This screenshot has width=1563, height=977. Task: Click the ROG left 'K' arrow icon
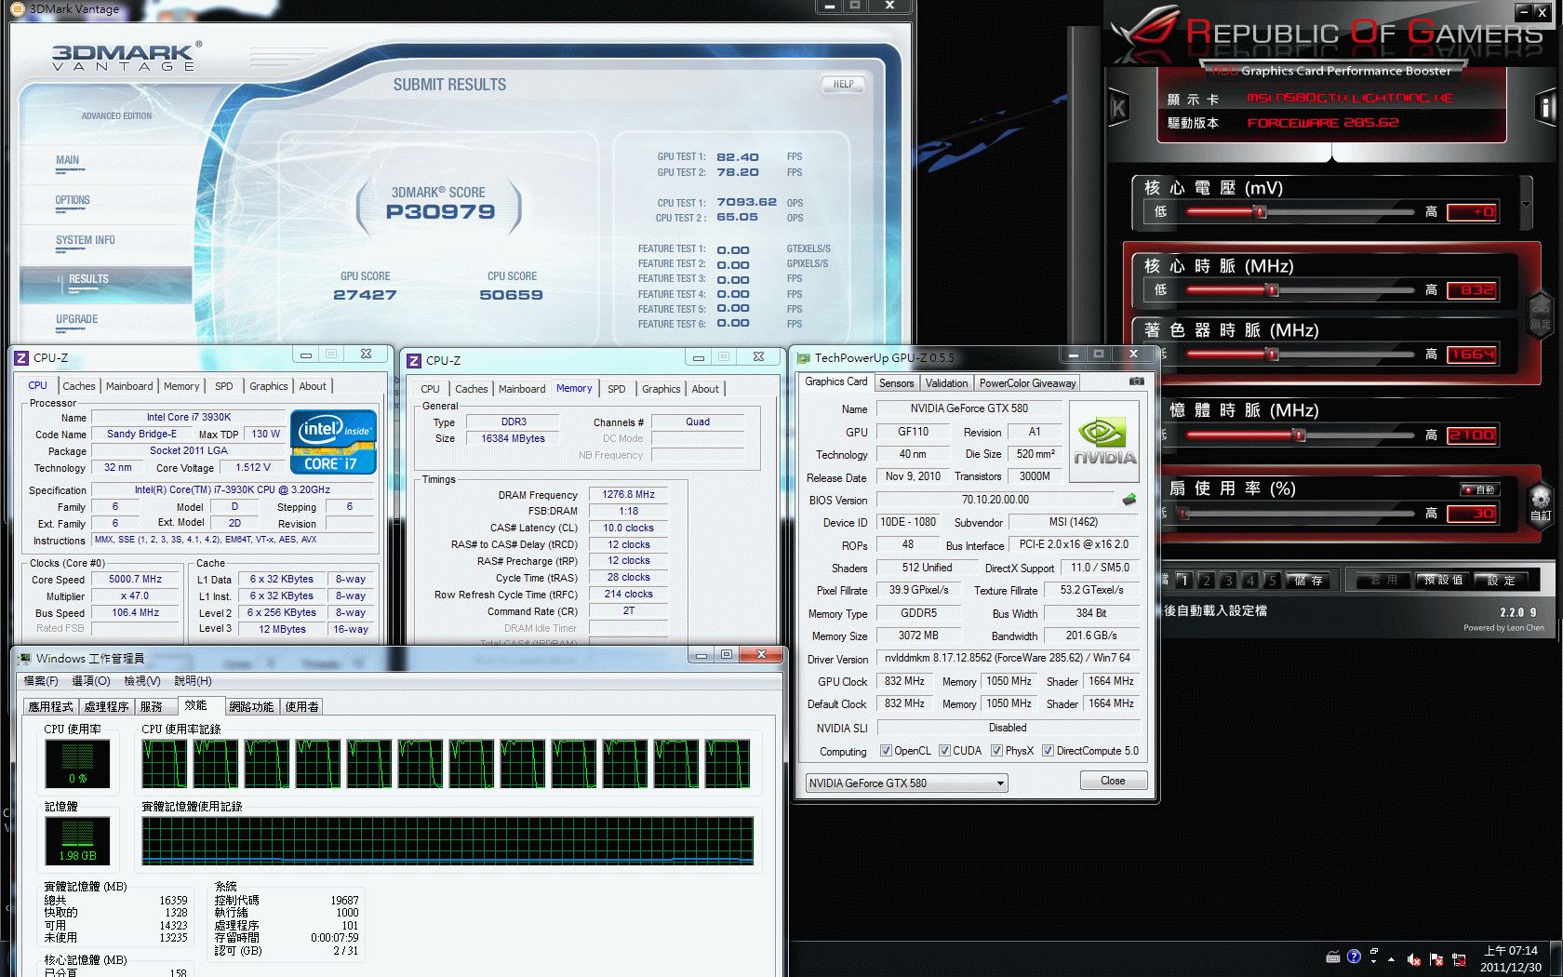[1118, 109]
